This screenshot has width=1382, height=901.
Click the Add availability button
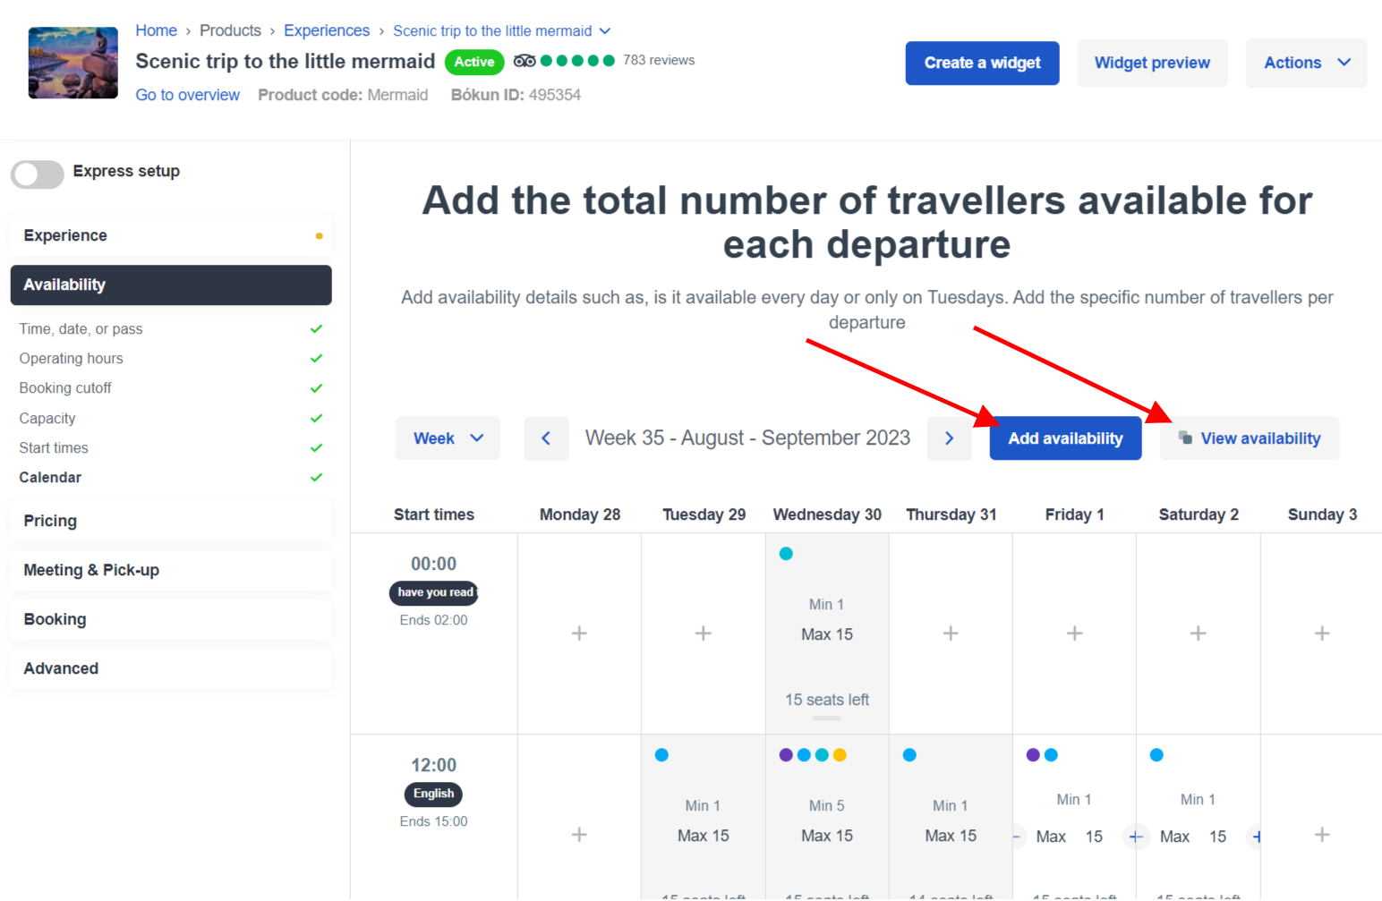click(1065, 438)
